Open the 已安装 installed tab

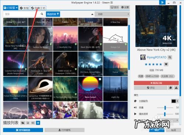(x=11, y=8)
